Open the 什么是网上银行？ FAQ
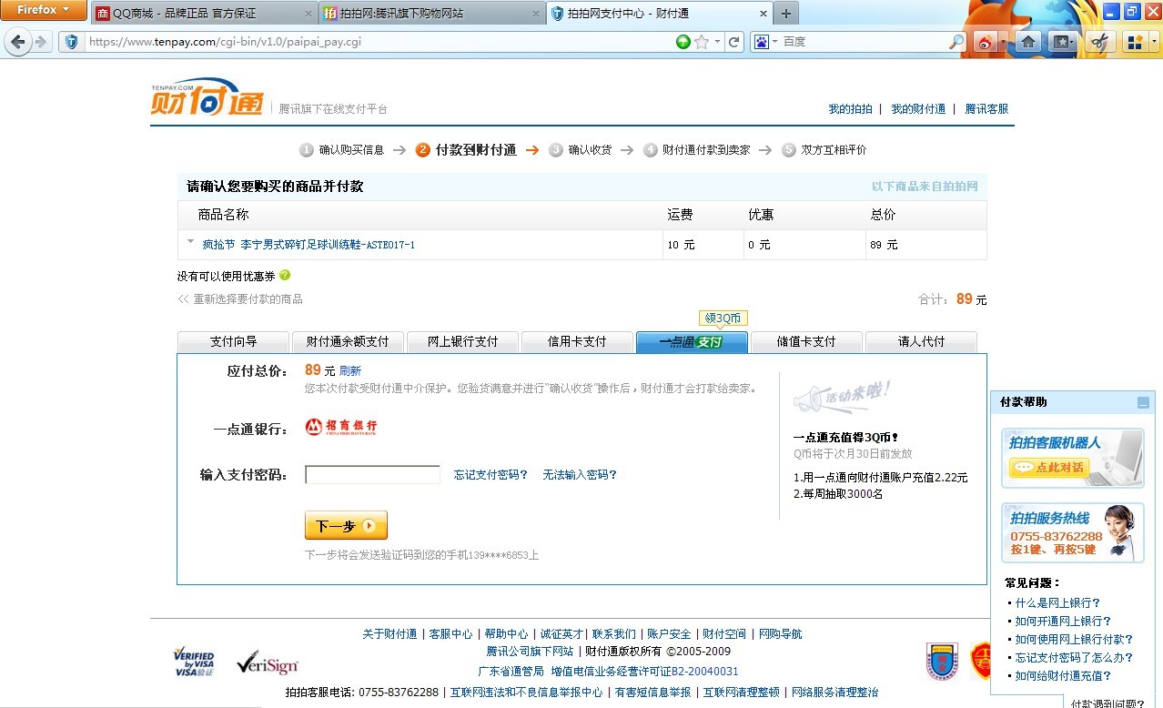Viewport: 1163px width, 708px height. (x=1057, y=603)
